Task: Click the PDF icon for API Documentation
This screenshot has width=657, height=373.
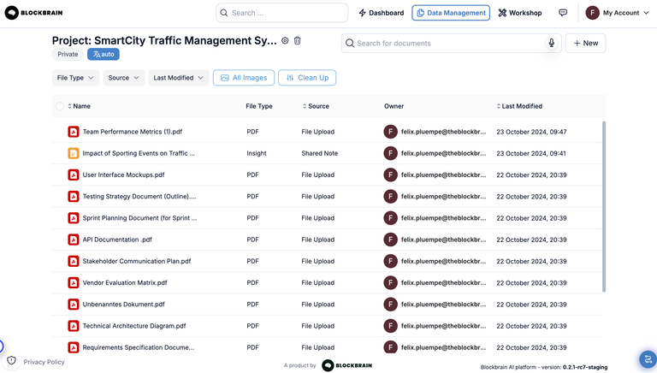Action: tap(74, 240)
